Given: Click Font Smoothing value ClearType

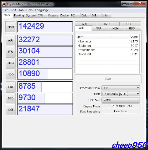Looking at the screenshot, I should pos(121,111).
